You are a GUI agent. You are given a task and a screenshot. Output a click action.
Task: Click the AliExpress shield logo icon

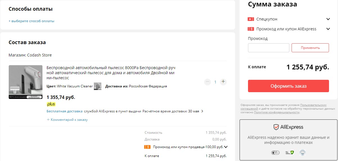point(276,127)
